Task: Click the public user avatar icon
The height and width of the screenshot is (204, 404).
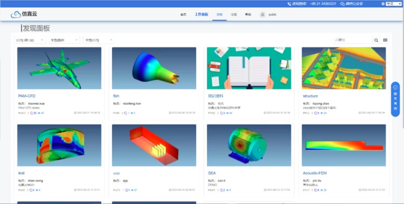Action: (262, 15)
